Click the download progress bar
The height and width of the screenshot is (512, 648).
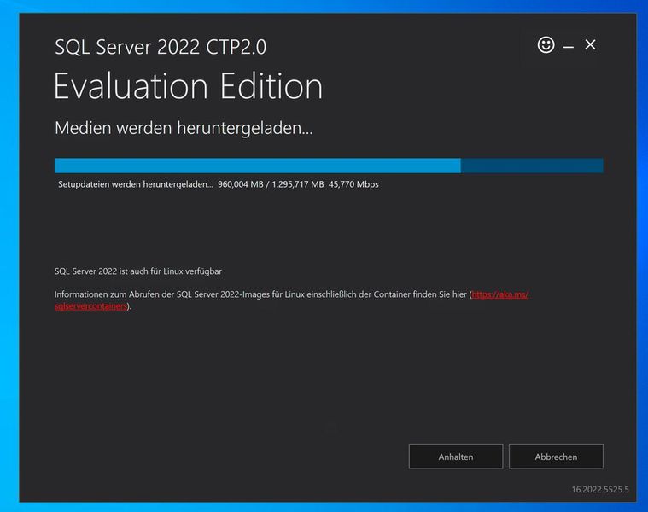pyautogui.click(x=329, y=166)
